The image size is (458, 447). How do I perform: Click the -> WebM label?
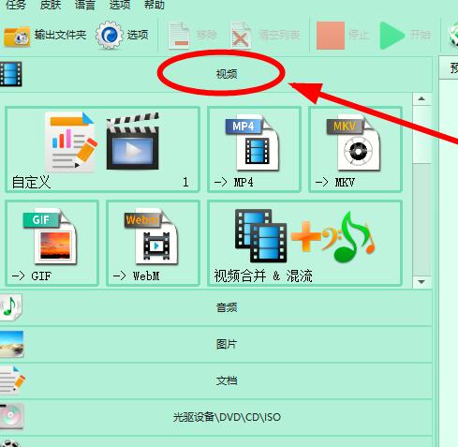(136, 276)
